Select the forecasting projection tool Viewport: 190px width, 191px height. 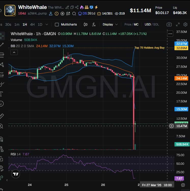coord(2,75)
